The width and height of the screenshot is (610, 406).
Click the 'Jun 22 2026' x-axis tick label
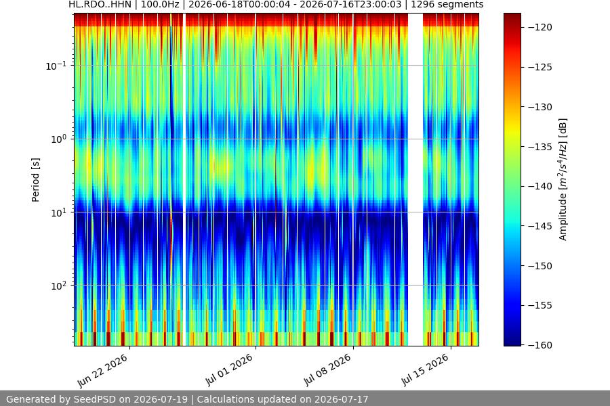point(103,371)
